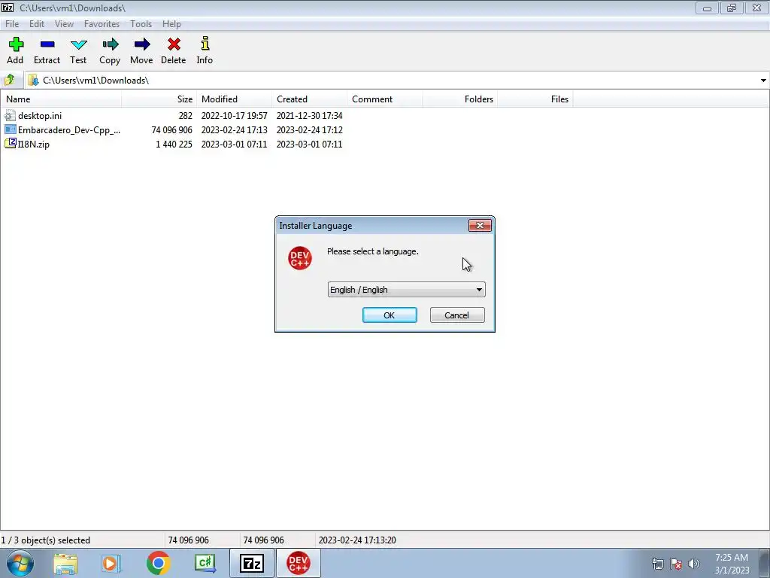Click desktop.ini created date 2021-12-30 17:34
The height and width of the screenshot is (578, 770).
[x=309, y=115]
